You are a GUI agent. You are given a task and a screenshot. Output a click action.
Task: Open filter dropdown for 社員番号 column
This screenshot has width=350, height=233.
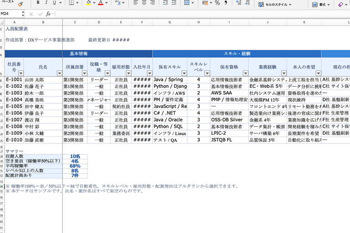tap(21, 73)
